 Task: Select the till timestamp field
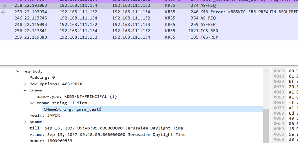pyautogui.click(x=106, y=128)
